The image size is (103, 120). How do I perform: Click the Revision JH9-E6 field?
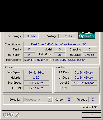coord(90,55)
